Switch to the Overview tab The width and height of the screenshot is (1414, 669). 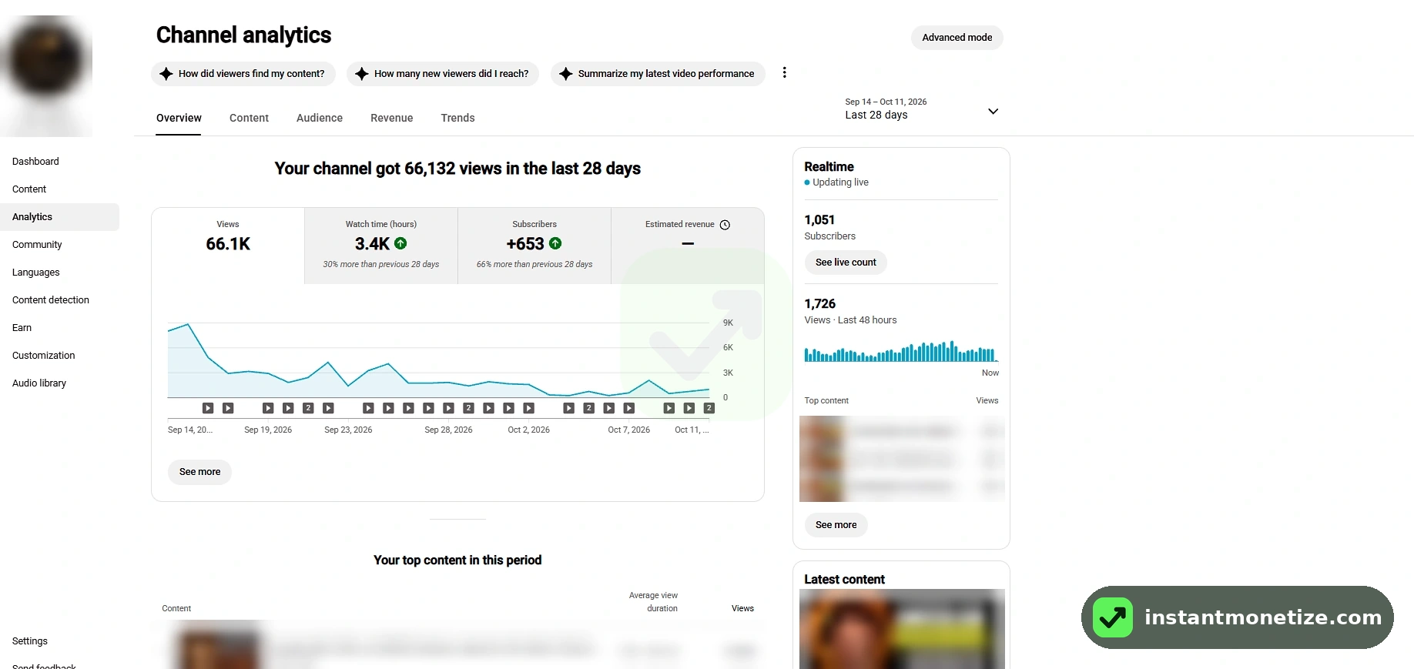(179, 118)
